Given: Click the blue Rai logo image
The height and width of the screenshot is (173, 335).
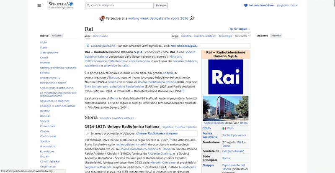Looking at the screenshot, I should point(226,77).
